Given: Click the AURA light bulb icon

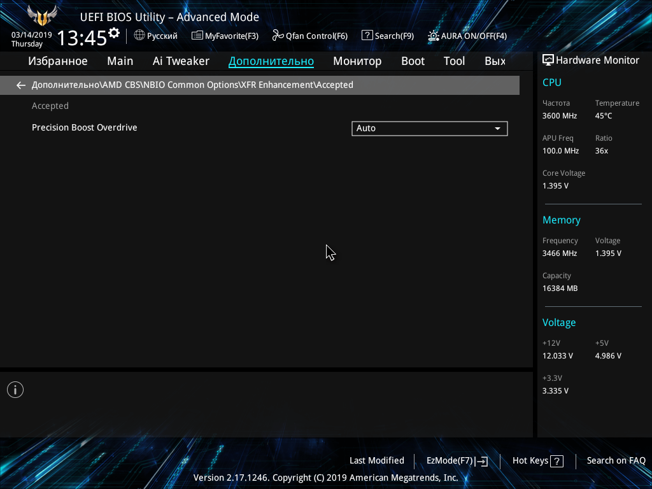Looking at the screenshot, I should 433,36.
